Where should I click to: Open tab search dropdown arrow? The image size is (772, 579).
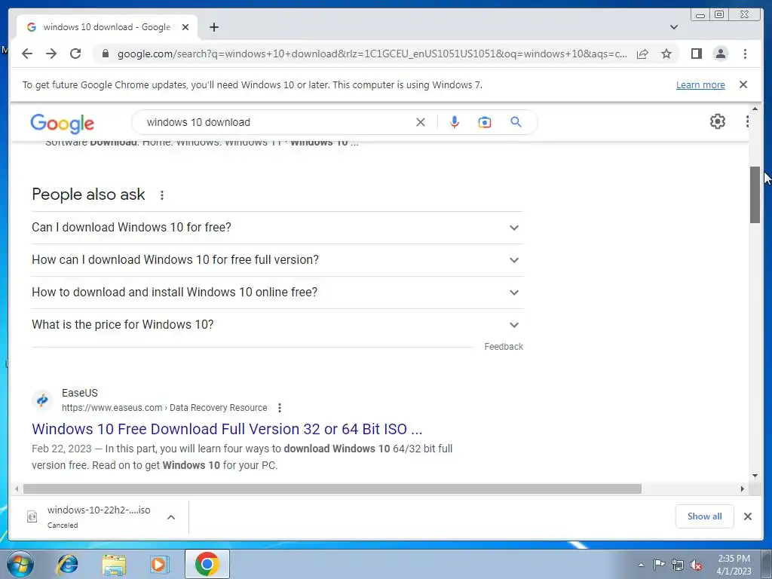coord(674,27)
